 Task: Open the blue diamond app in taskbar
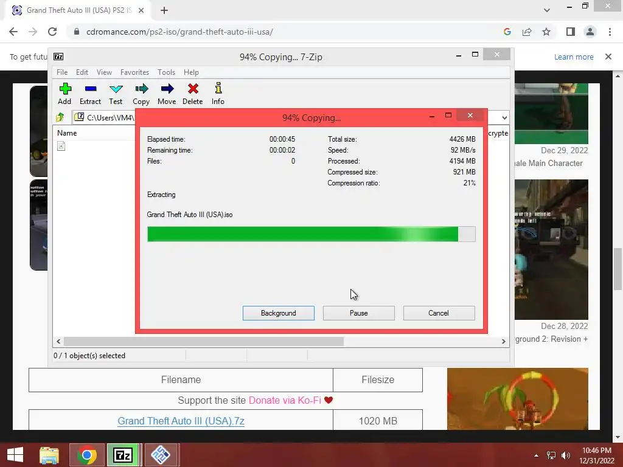[161, 455]
